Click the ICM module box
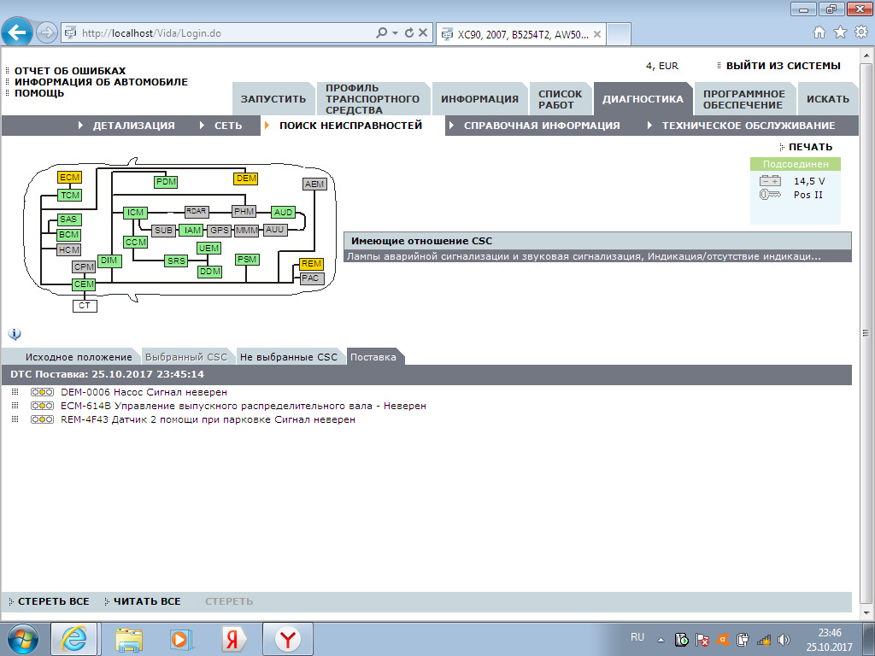 (x=135, y=213)
